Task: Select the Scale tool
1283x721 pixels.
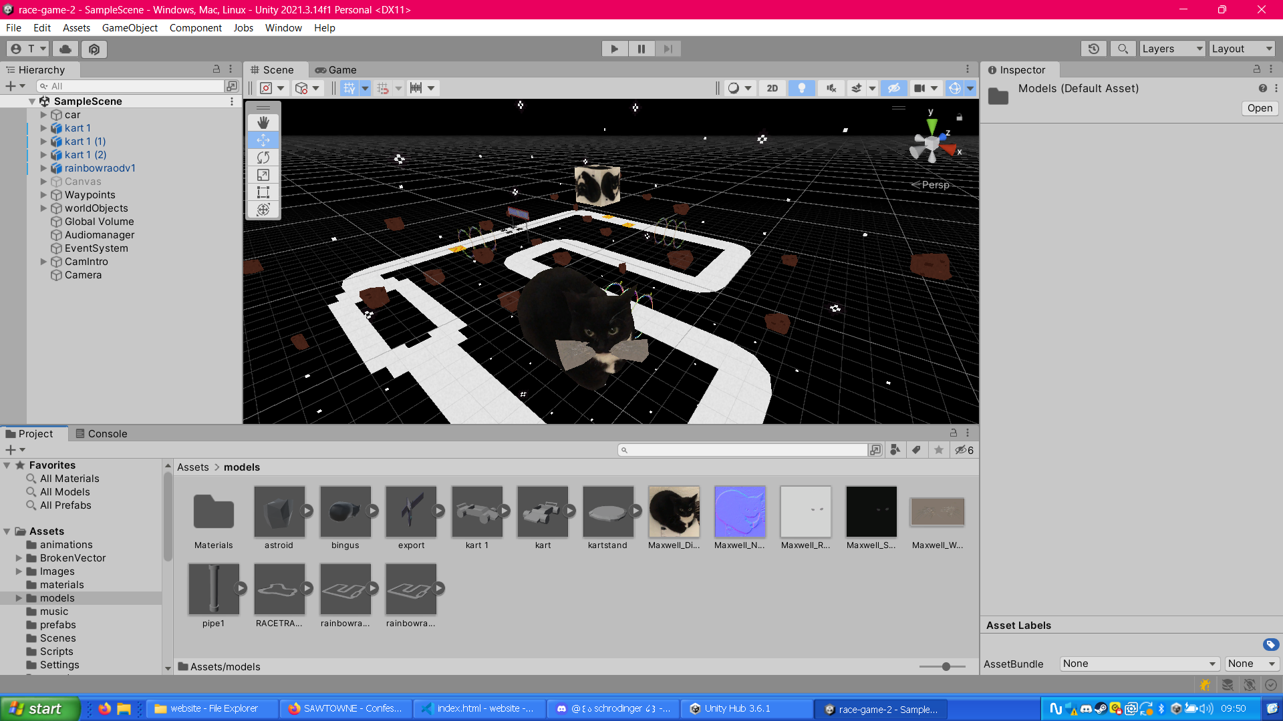Action: [x=263, y=175]
